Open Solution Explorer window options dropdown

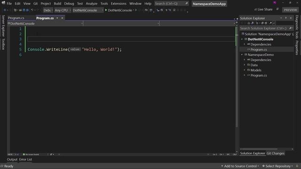281,18
